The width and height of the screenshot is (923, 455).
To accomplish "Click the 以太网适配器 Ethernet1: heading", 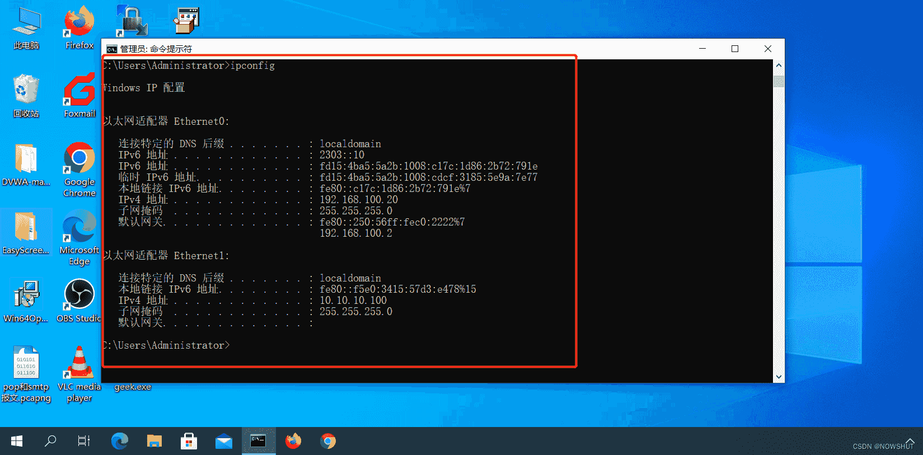I will click(x=166, y=256).
